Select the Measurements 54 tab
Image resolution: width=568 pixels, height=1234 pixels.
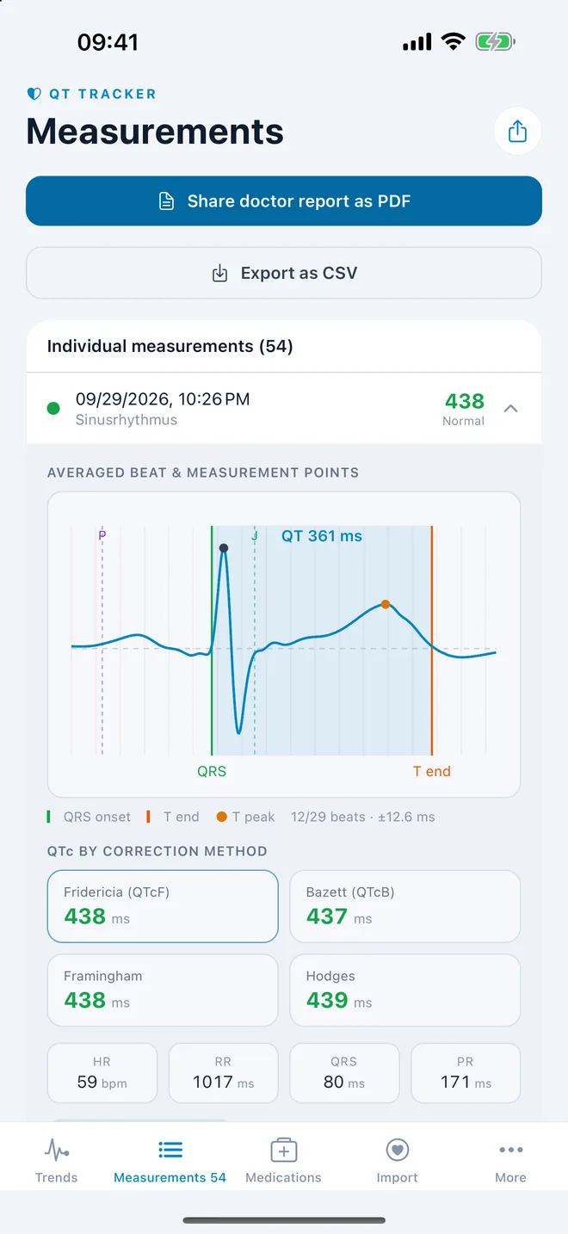(x=170, y=1160)
